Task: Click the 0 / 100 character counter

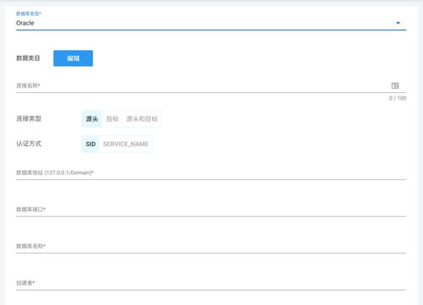Action: (398, 98)
